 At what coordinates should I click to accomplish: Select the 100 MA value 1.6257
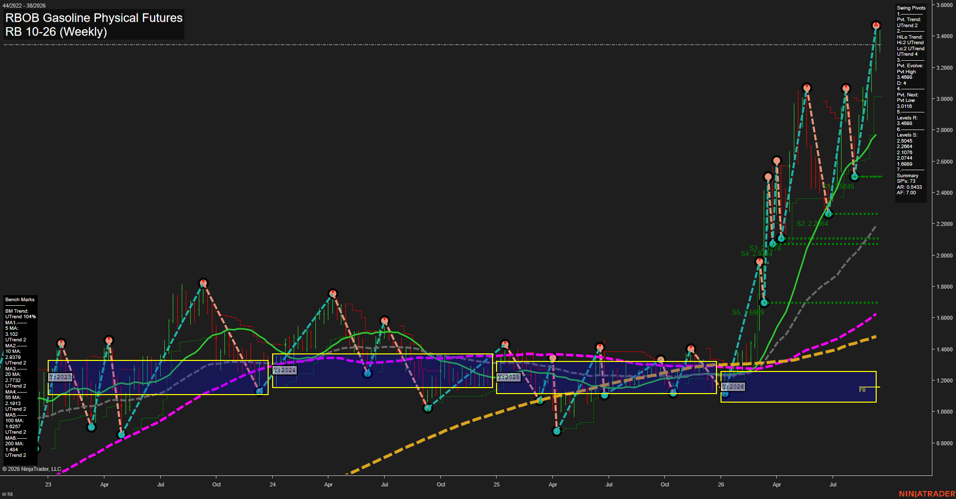(x=13, y=427)
